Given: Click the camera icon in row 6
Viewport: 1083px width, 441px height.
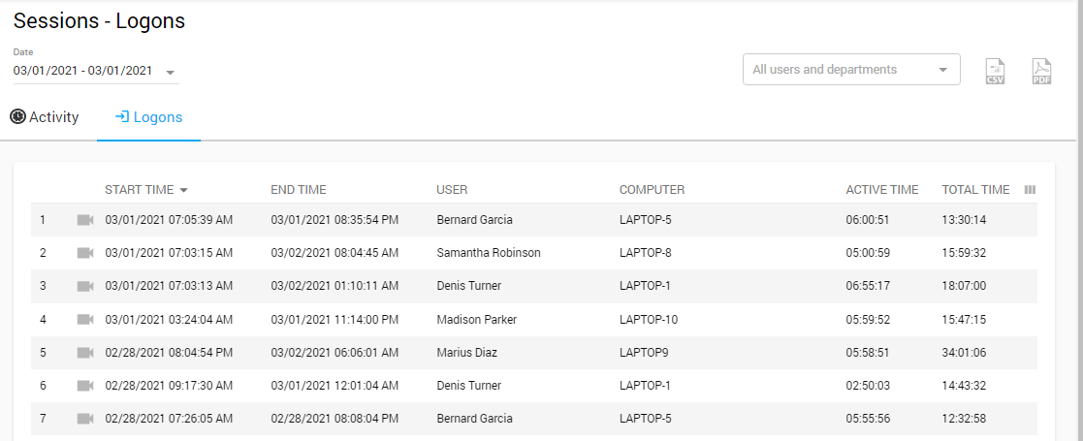Looking at the screenshot, I should pos(85,386).
